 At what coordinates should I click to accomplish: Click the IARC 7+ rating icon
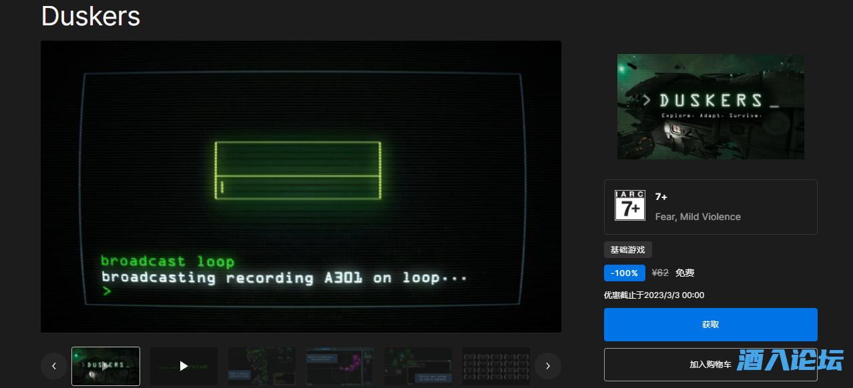tap(629, 205)
